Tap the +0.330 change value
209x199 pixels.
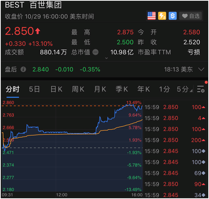(x=15, y=44)
